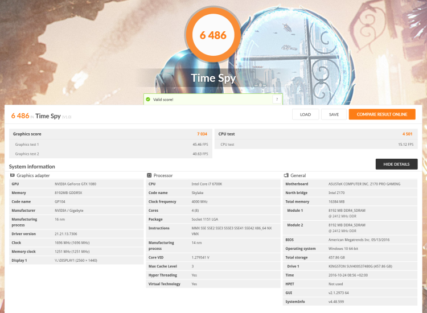Click the Time Spy banner title

click(x=213, y=78)
